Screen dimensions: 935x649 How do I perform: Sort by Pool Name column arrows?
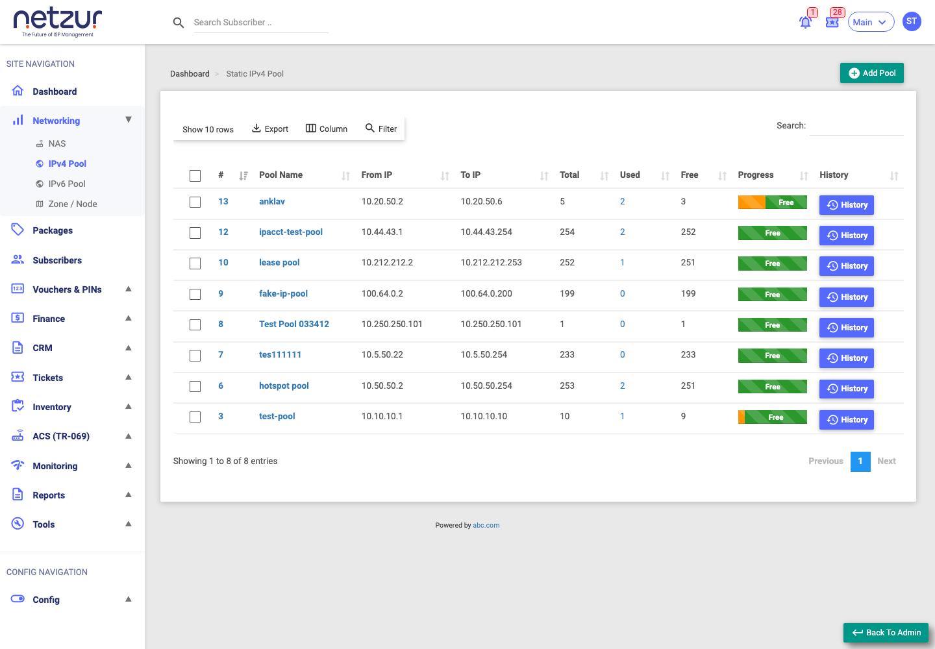pyautogui.click(x=346, y=176)
